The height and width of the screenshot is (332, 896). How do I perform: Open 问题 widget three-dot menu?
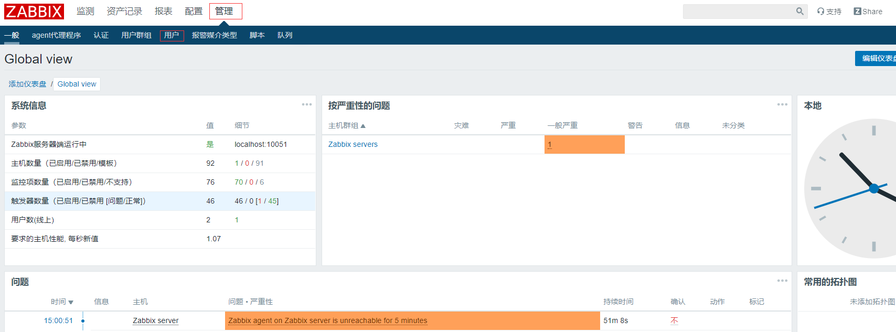tap(782, 281)
